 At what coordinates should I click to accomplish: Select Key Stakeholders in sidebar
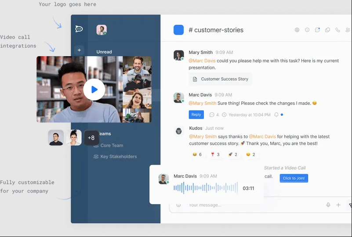click(119, 157)
